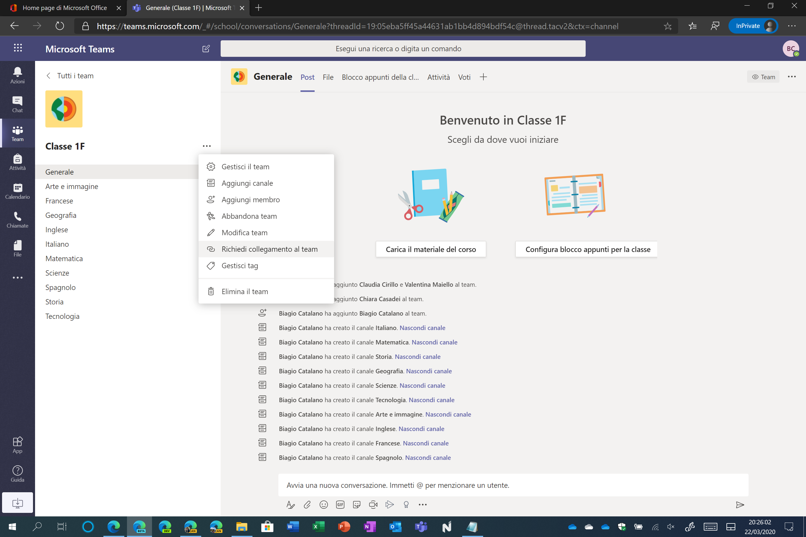Open Calendario in left rail

point(17,191)
